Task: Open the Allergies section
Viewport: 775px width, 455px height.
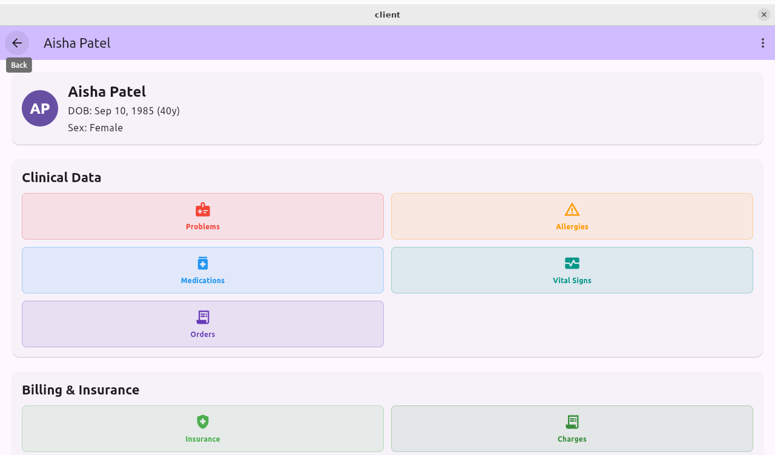Action: 572,216
